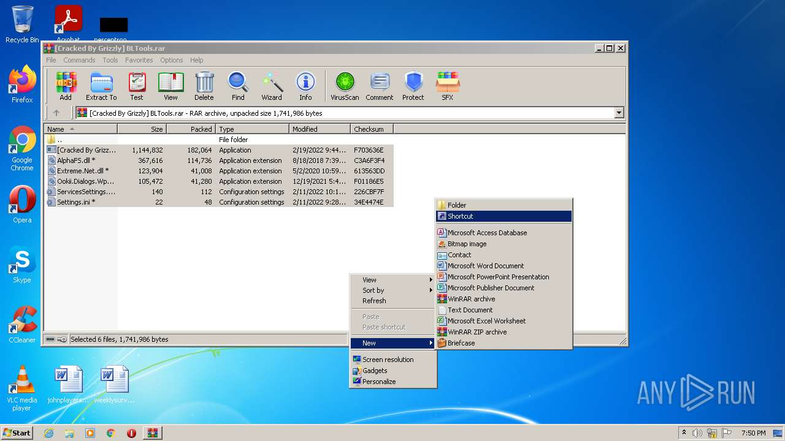
Task: Click Internet Explorer taskbar icon
Action: [x=49, y=433]
